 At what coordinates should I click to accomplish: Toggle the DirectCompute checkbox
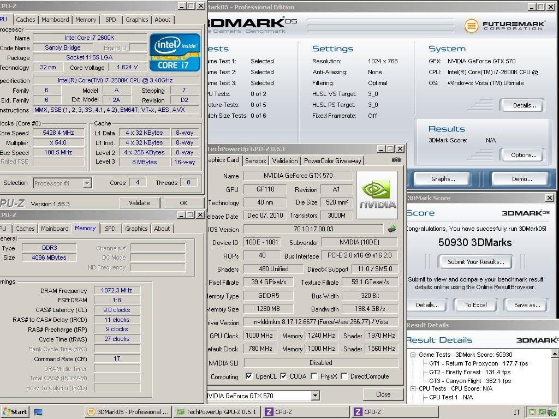coord(344,376)
